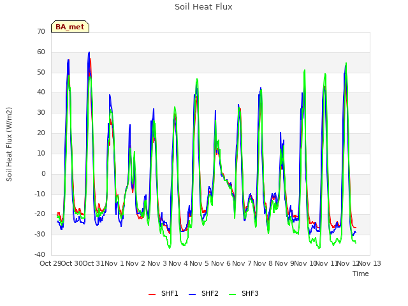Click the BA_met annotation label

70,27
